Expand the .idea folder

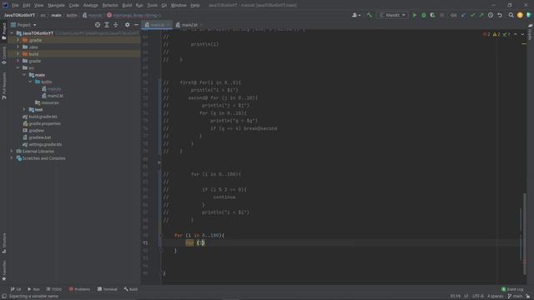[x=18, y=47]
